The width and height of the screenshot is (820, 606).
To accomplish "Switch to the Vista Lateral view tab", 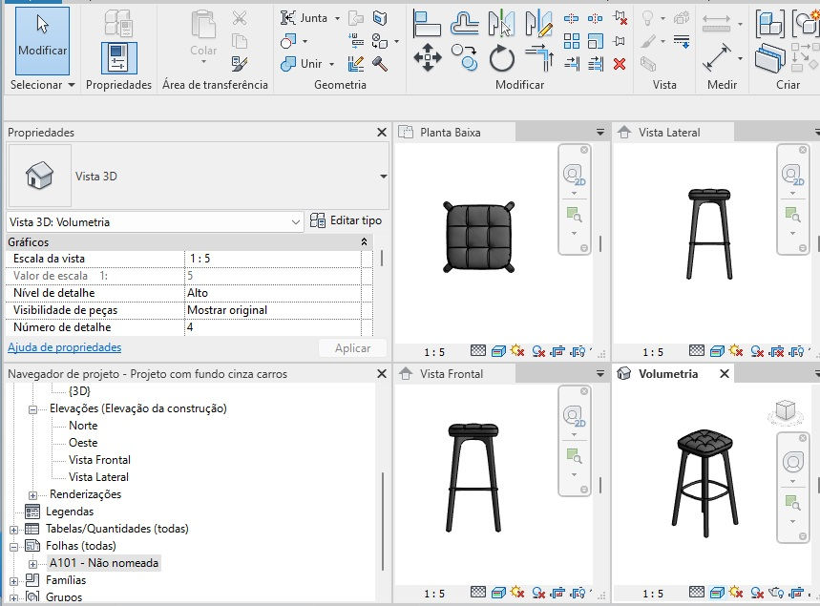I will (673, 133).
